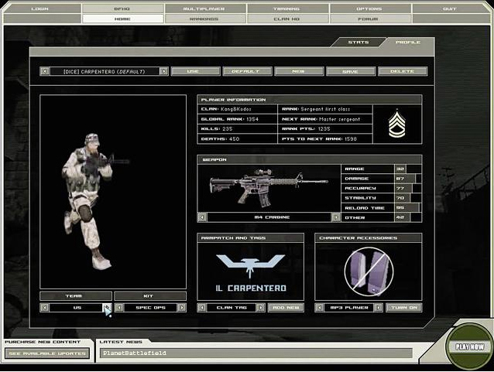Screen dimensions: 494x372
Task: Turn on the MP3 player accessory
Action: click(403, 307)
